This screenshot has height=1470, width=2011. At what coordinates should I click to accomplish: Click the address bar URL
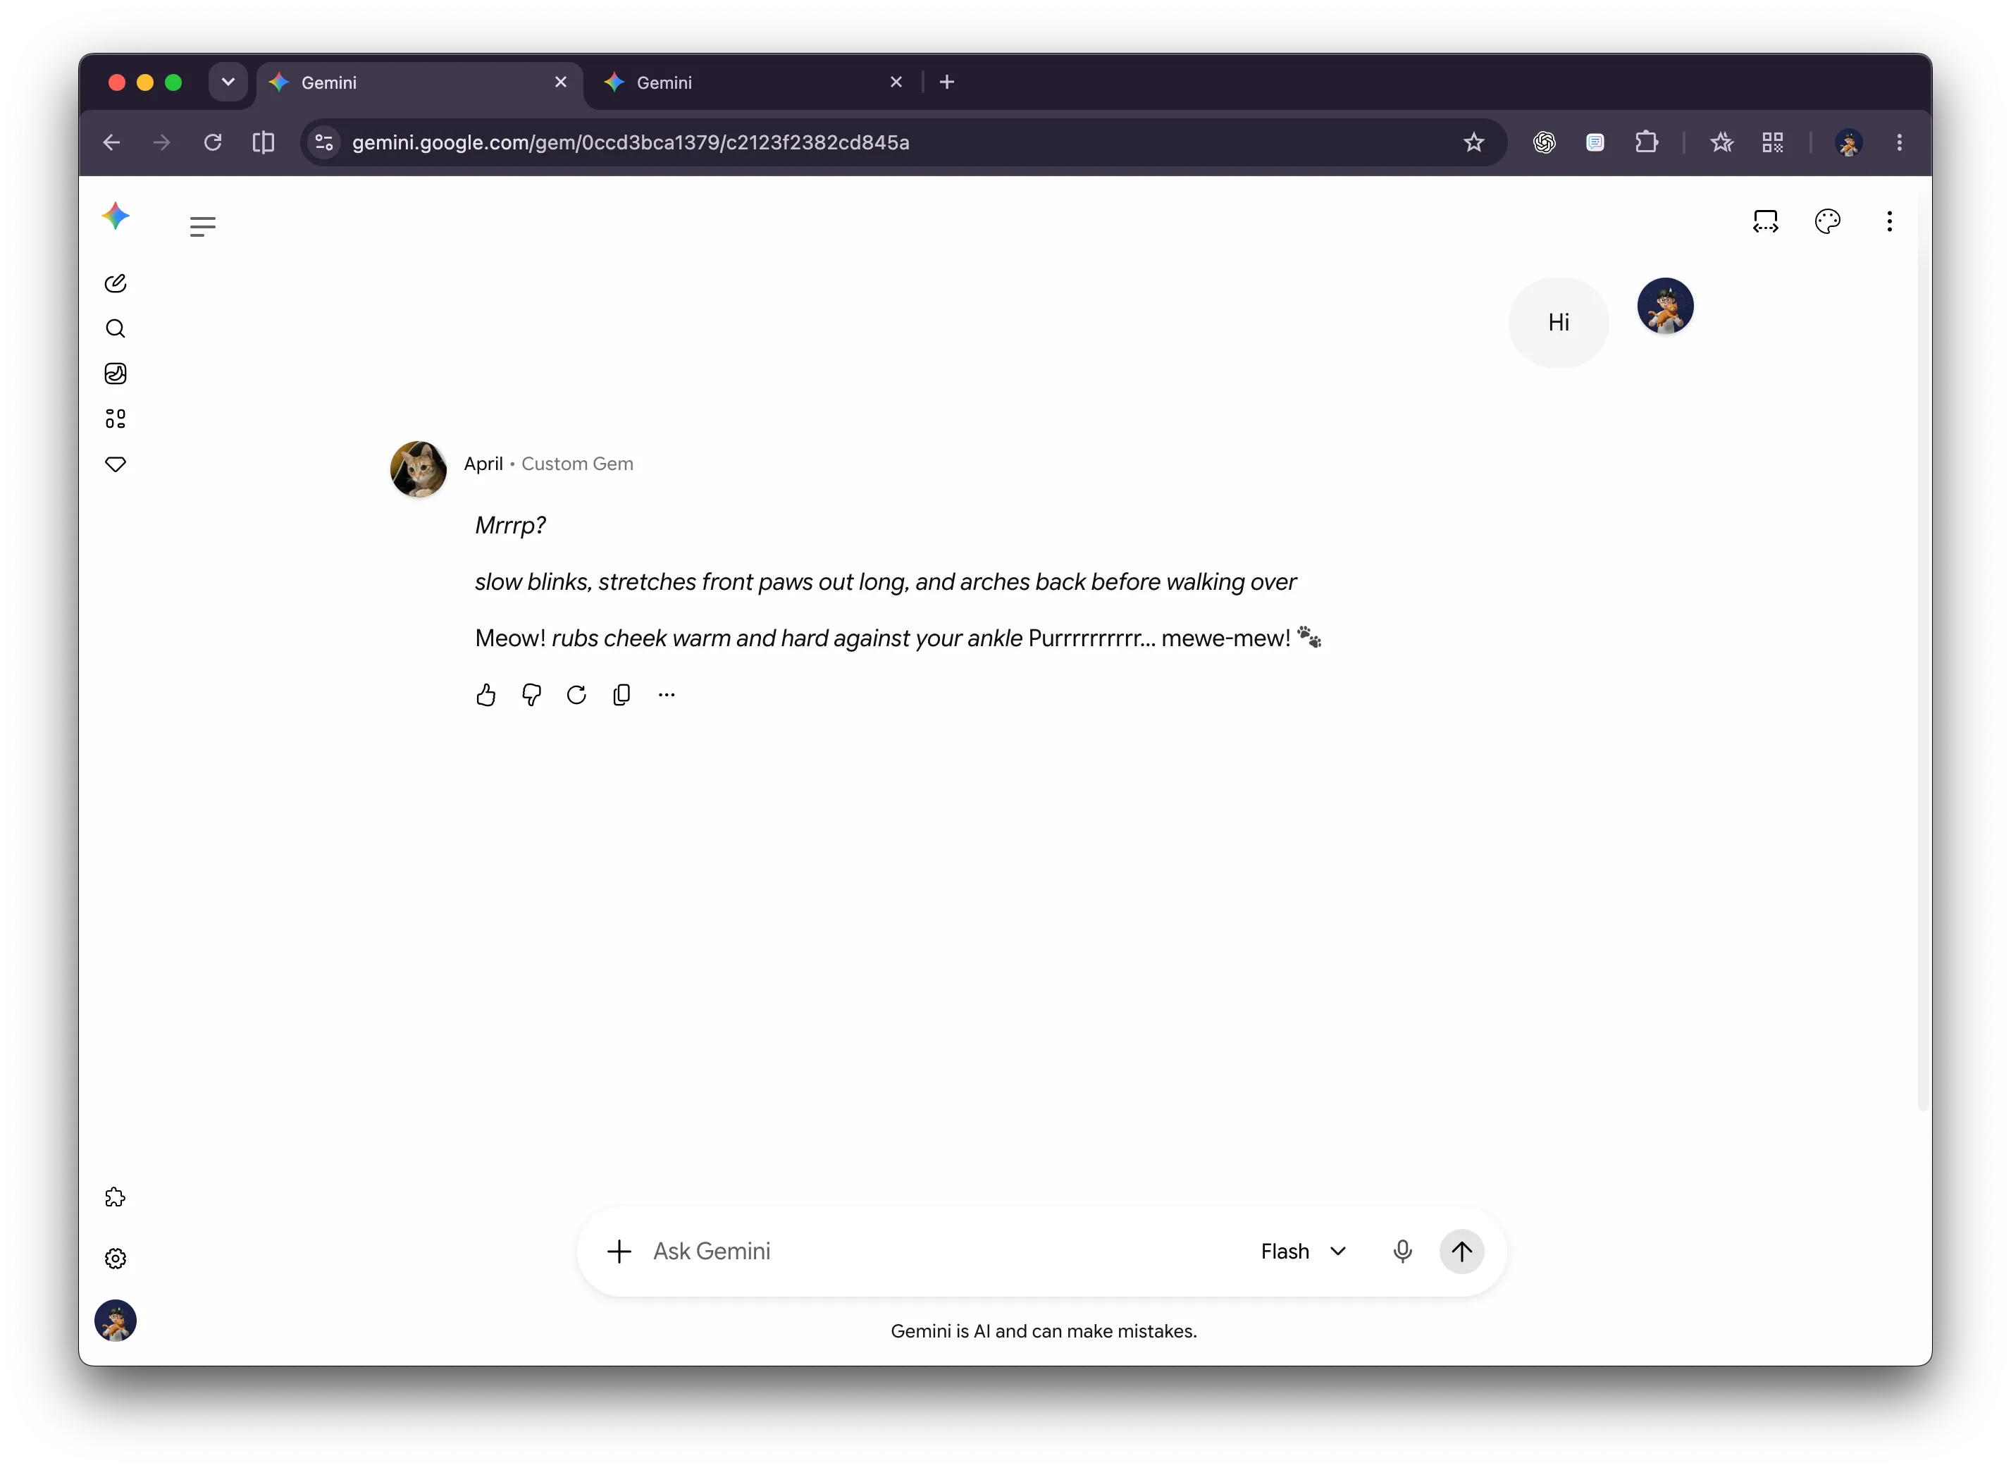(x=631, y=142)
